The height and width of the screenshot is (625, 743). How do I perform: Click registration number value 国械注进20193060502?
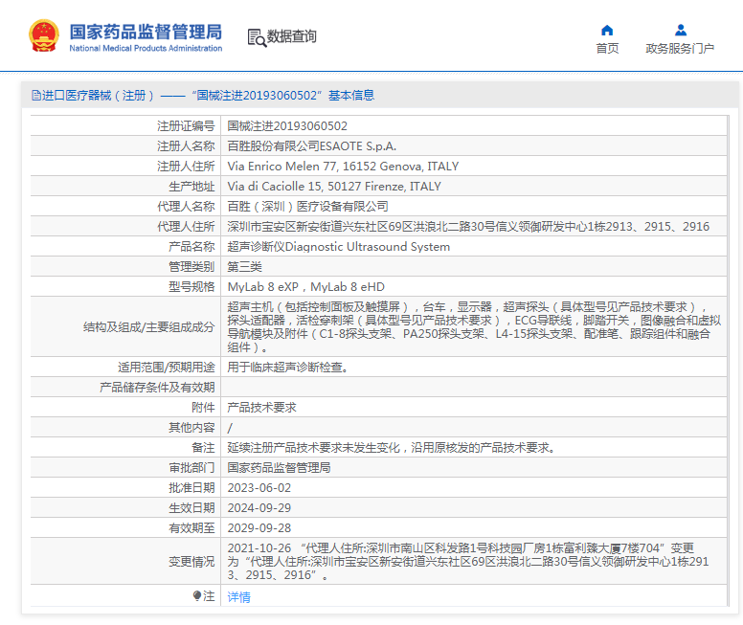[x=287, y=125]
